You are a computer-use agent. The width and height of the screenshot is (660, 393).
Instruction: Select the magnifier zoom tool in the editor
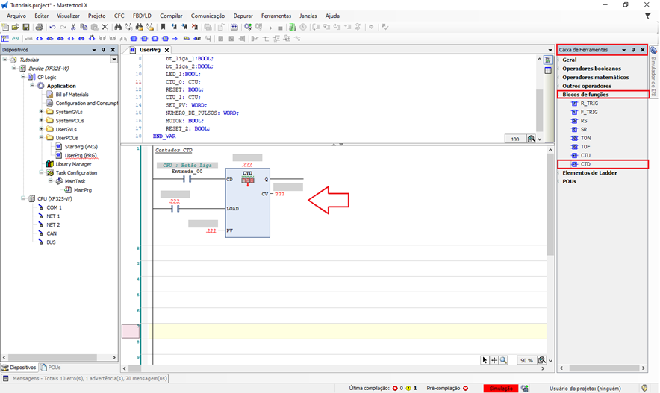pyautogui.click(x=504, y=360)
